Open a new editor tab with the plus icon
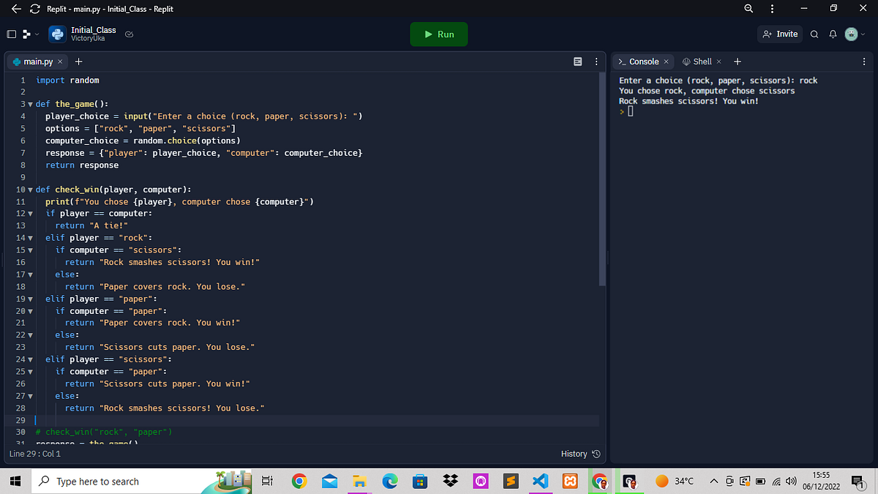This screenshot has width=878, height=494. pos(78,61)
